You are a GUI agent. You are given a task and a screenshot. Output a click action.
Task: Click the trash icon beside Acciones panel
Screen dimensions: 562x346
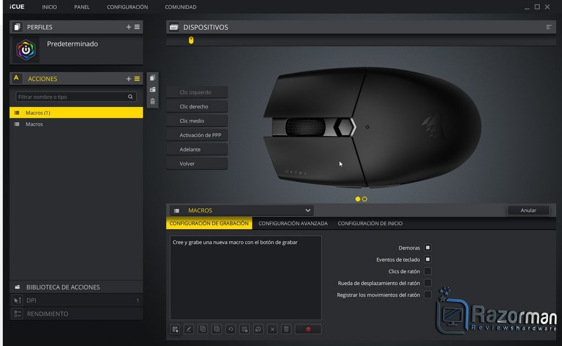pyautogui.click(x=153, y=101)
